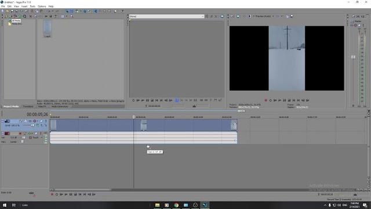This screenshot has width=371, height=209.
Task: Click Record in the timeline transport bar
Action: 52,194
